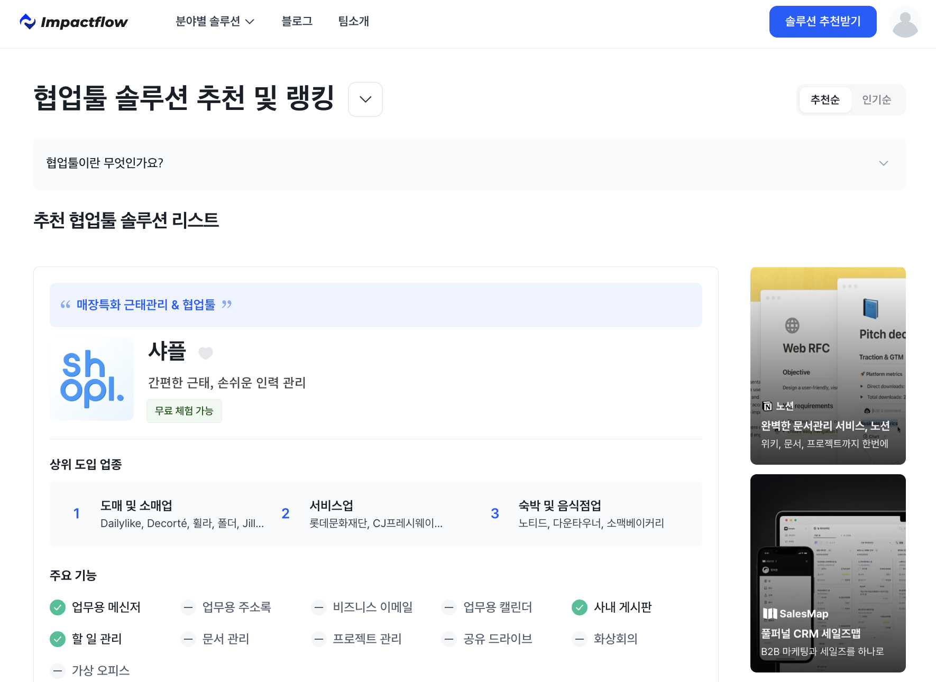Viewport: 936px width, 682px height.
Task: Click the dash icon beside 업무용 캘린더
Action: point(449,607)
